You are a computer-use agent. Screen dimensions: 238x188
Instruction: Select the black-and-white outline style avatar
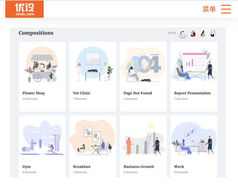pos(213,33)
